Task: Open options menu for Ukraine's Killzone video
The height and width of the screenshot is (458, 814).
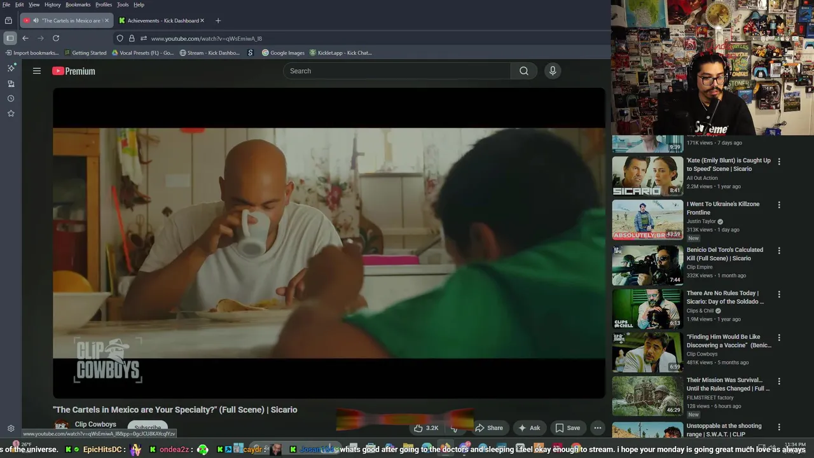Action: pyautogui.click(x=779, y=205)
